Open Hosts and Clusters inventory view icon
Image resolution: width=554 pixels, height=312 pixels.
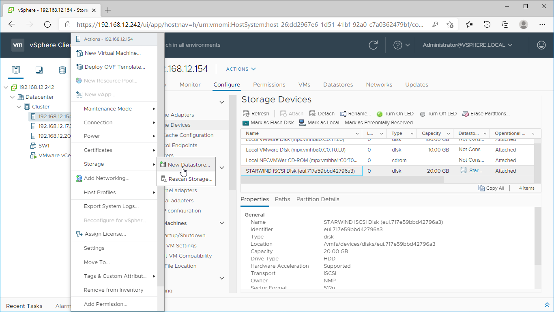coord(15,70)
